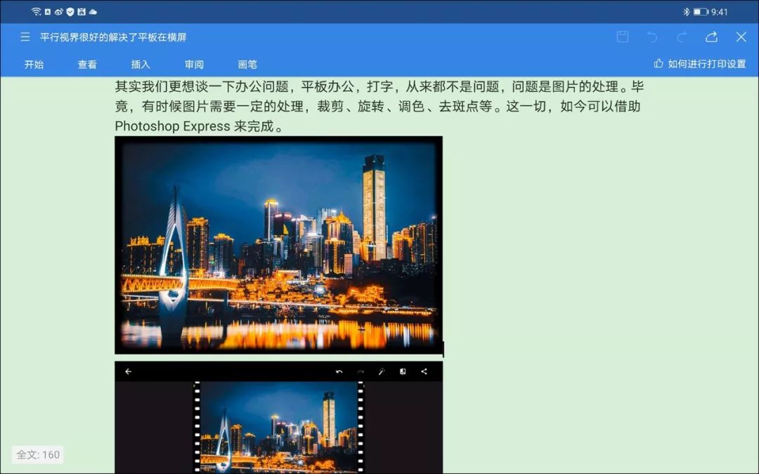
Task: Open the 插入 tab
Action: 141,64
